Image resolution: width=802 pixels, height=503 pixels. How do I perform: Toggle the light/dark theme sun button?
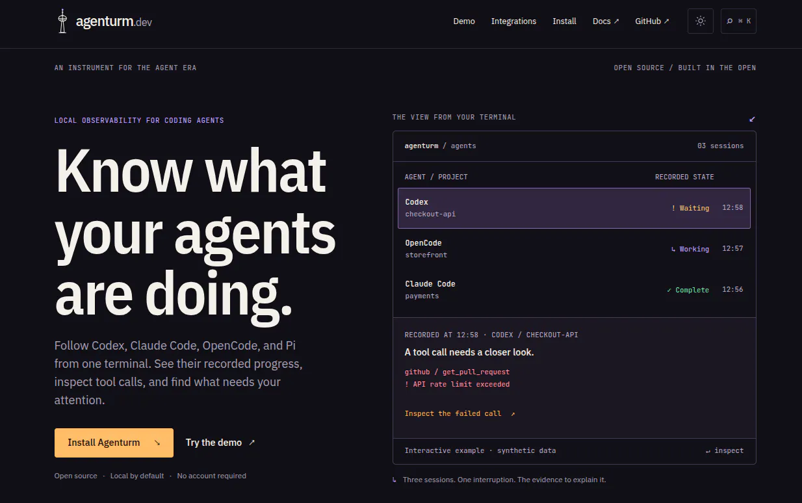click(700, 21)
